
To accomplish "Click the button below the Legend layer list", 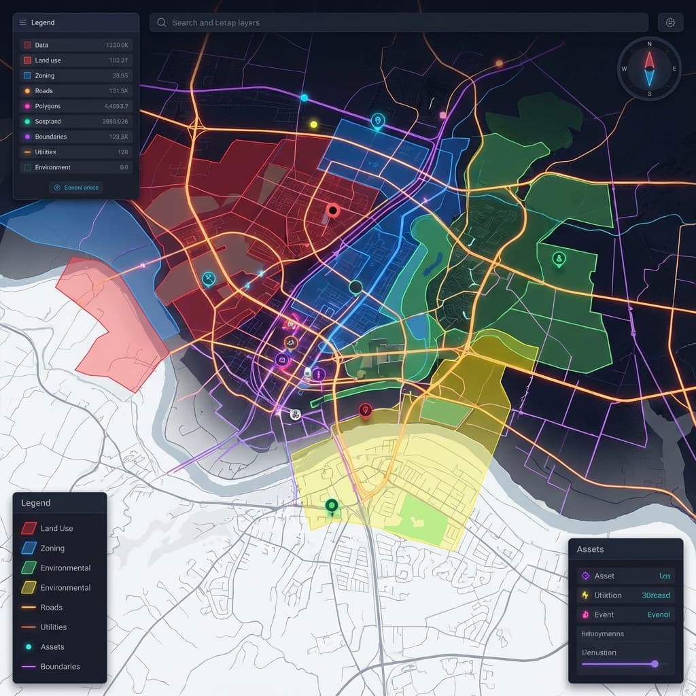I will tap(75, 186).
